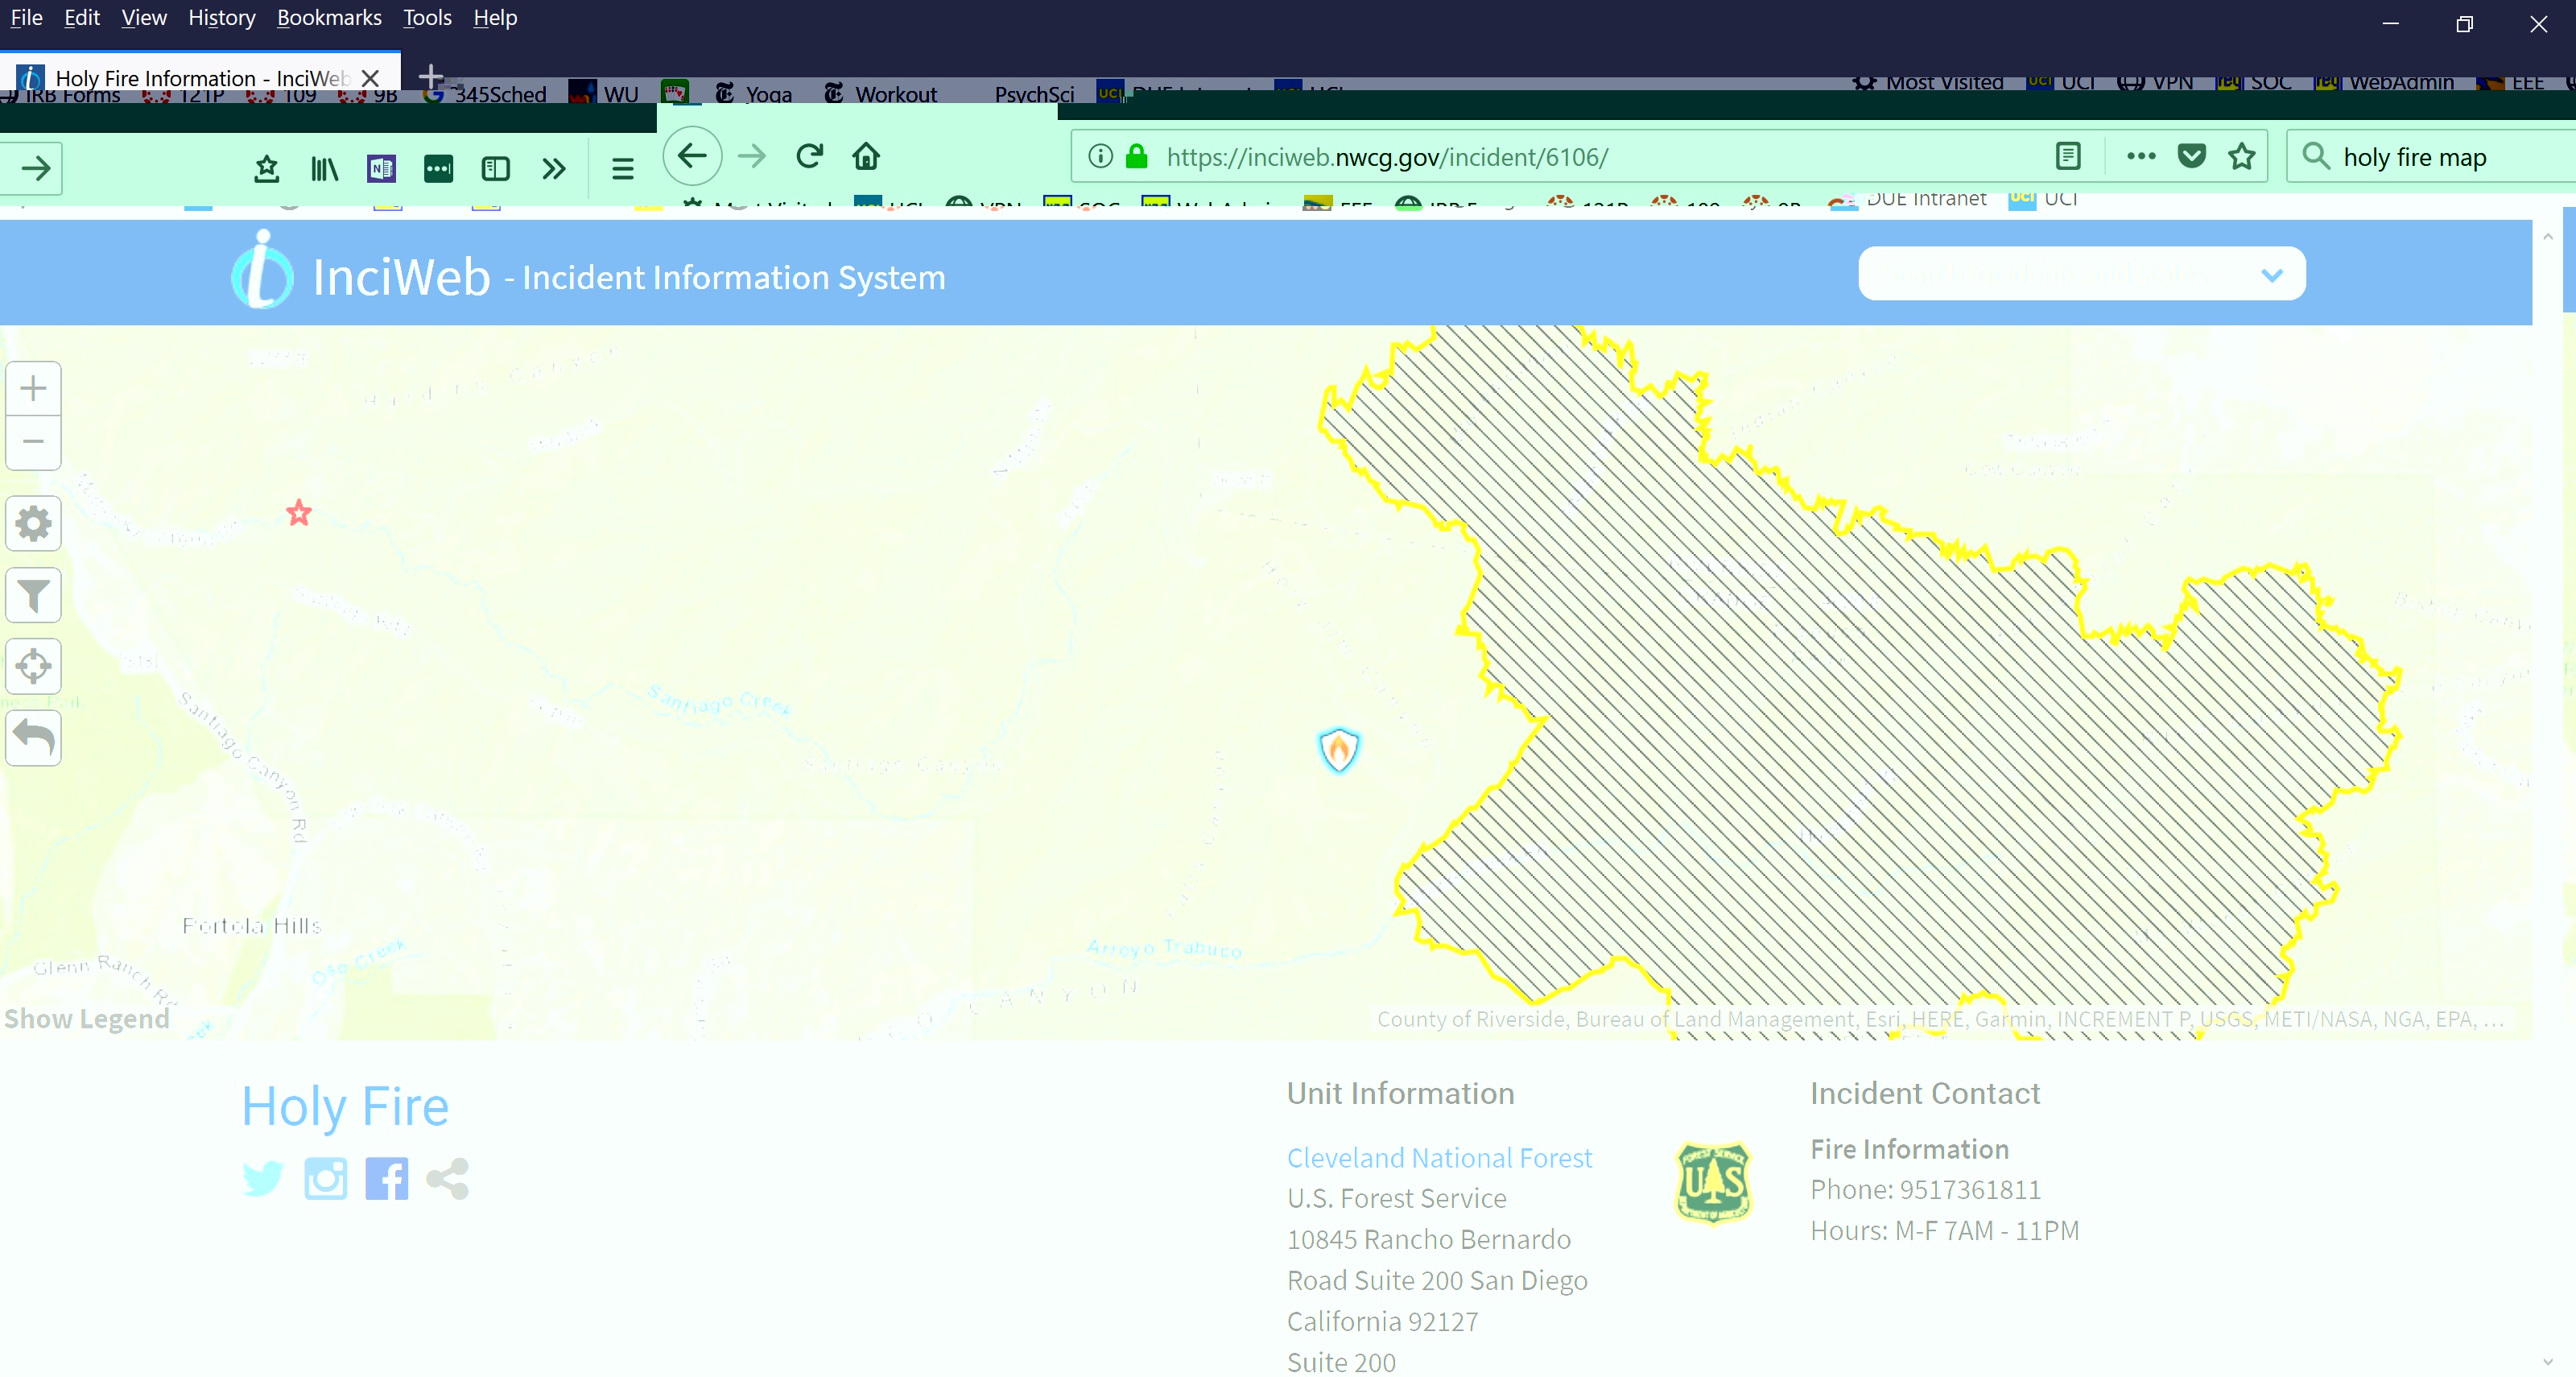The image size is (2576, 1377).
Task: Open the Holy Fire Instagram icon
Action: pyautogui.click(x=325, y=1179)
